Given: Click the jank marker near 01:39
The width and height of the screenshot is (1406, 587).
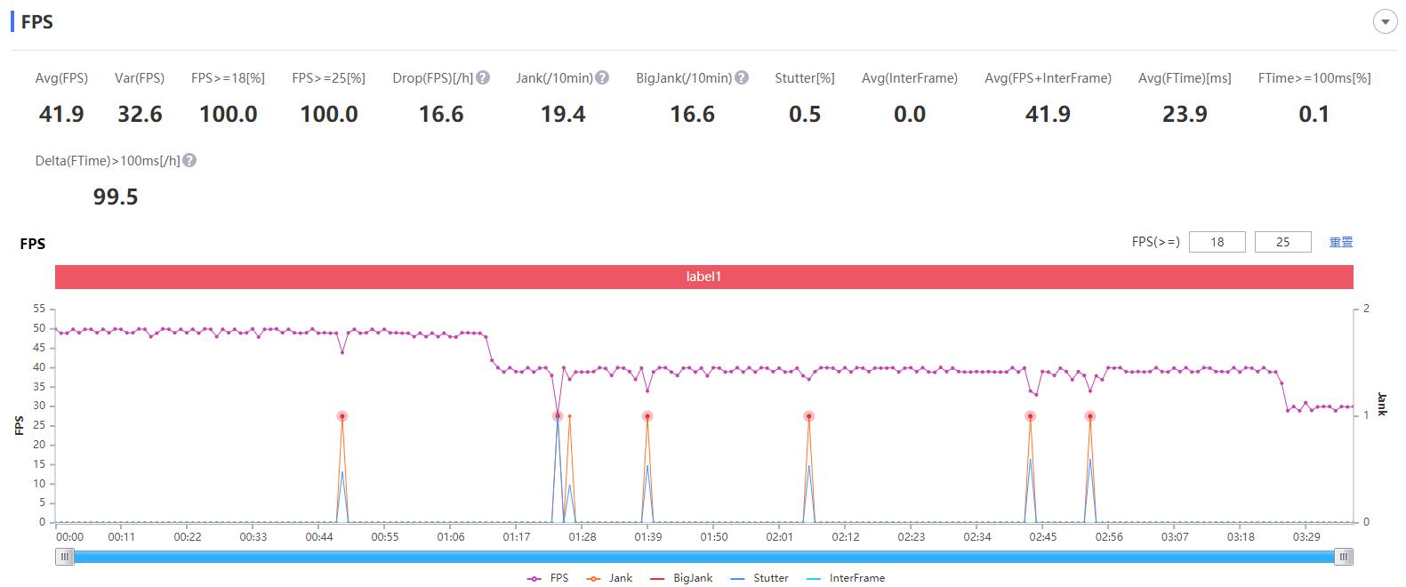Looking at the screenshot, I should pyautogui.click(x=647, y=416).
